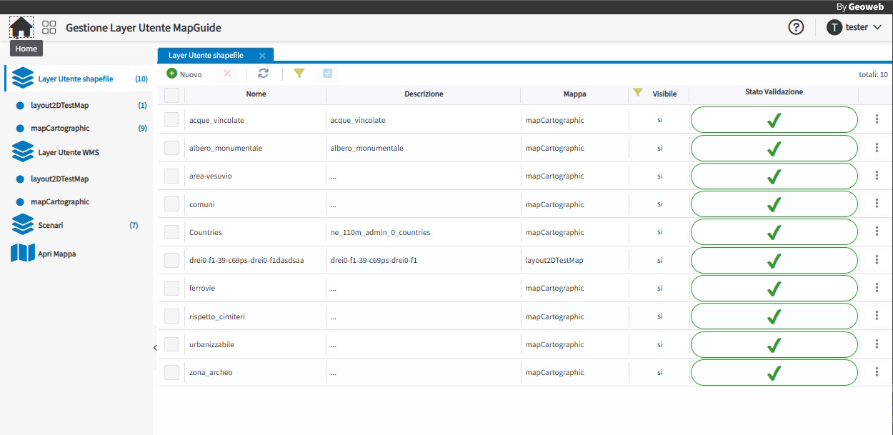Open the help question mark icon
Screen dimensions: 893x435
point(796,27)
